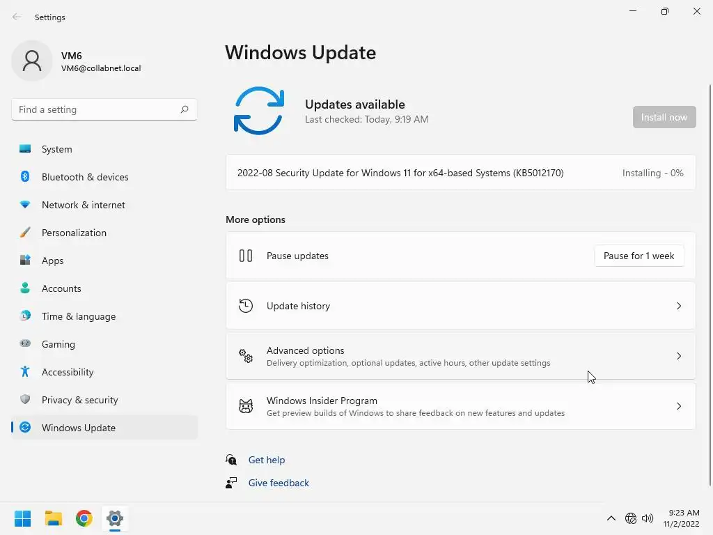Click the Accessibility figure icon
This screenshot has height=535, width=713.
tap(25, 372)
